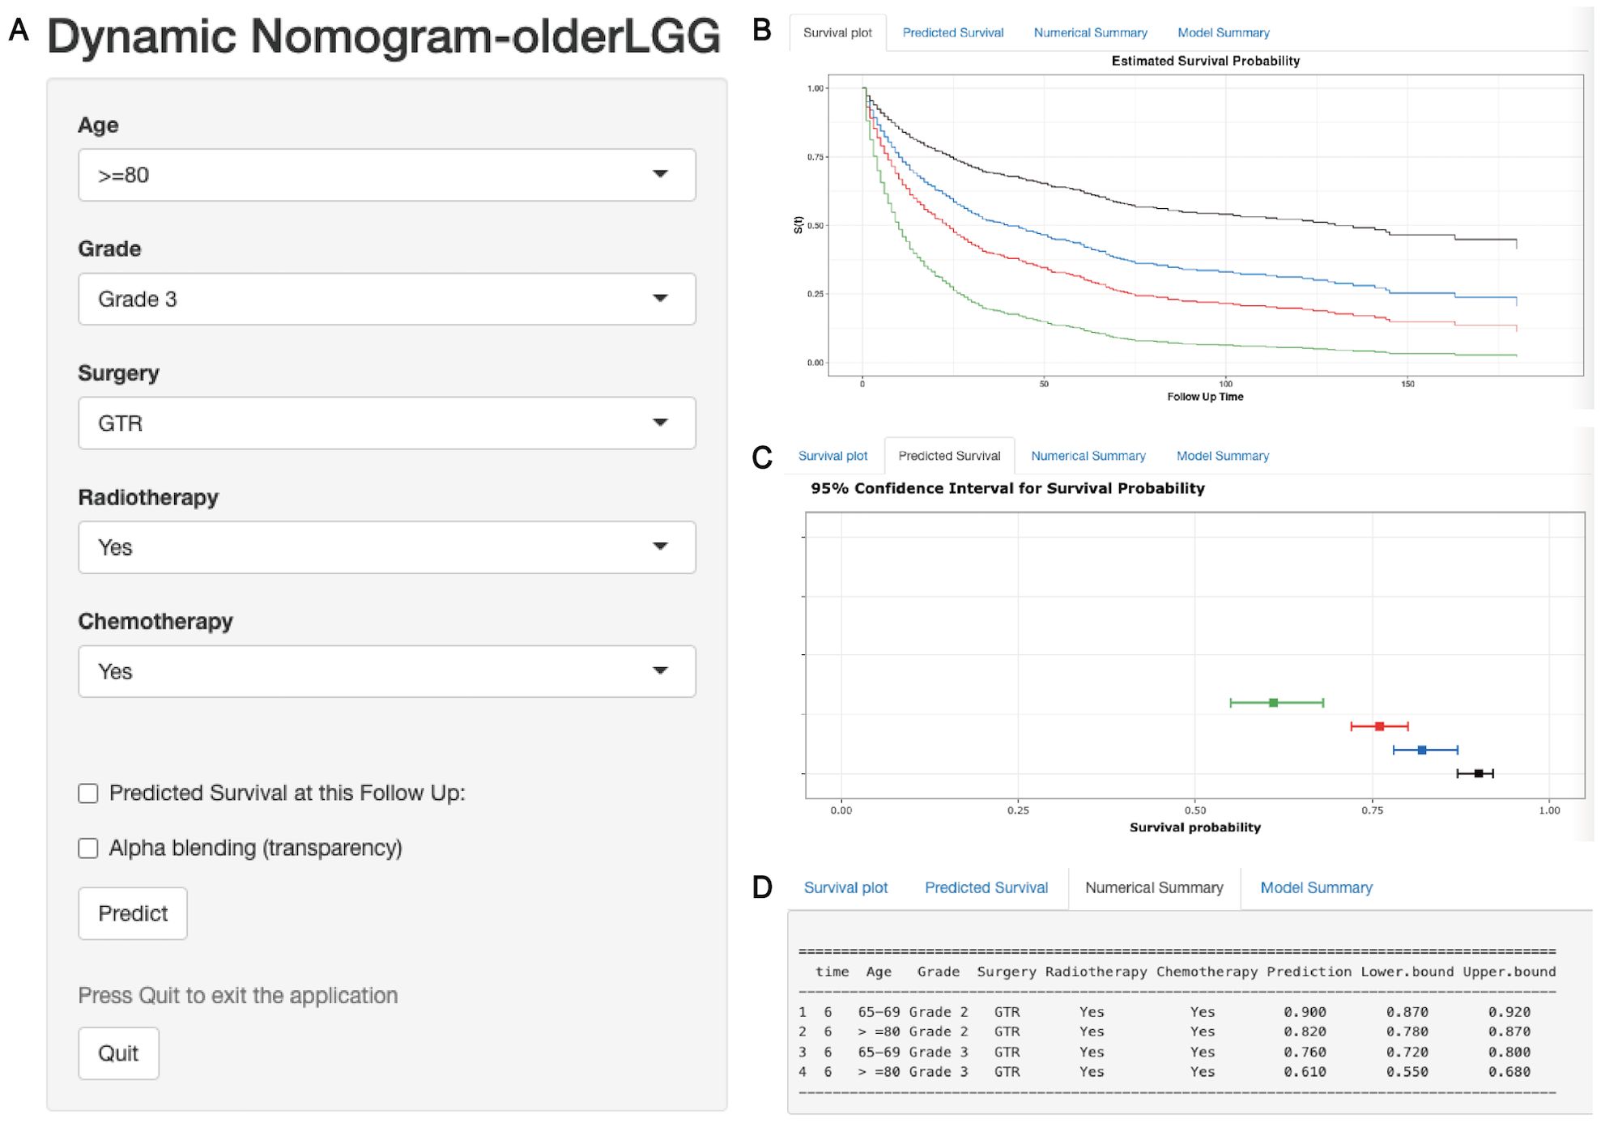Click the Follow Up Time axis label
The image size is (1601, 1123).
(1205, 397)
